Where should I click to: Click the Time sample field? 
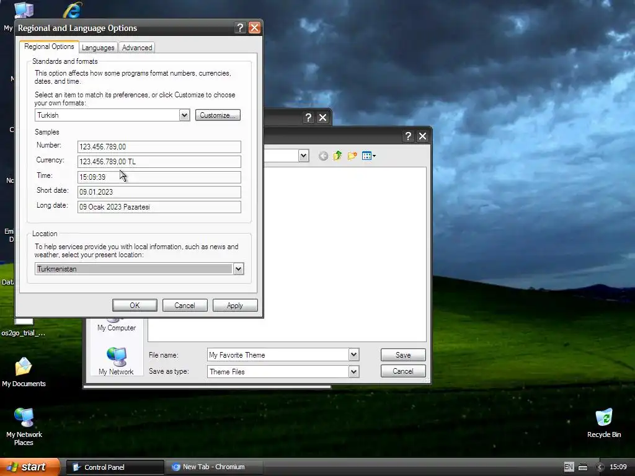tap(159, 177)
